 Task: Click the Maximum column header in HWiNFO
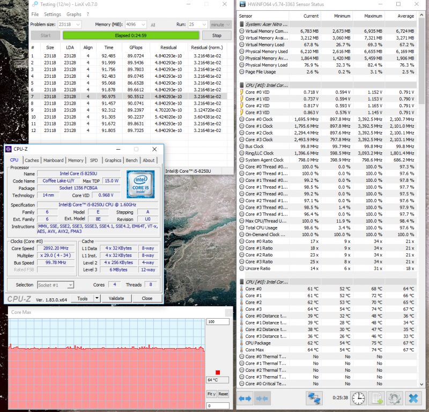[x=368, y=16]
